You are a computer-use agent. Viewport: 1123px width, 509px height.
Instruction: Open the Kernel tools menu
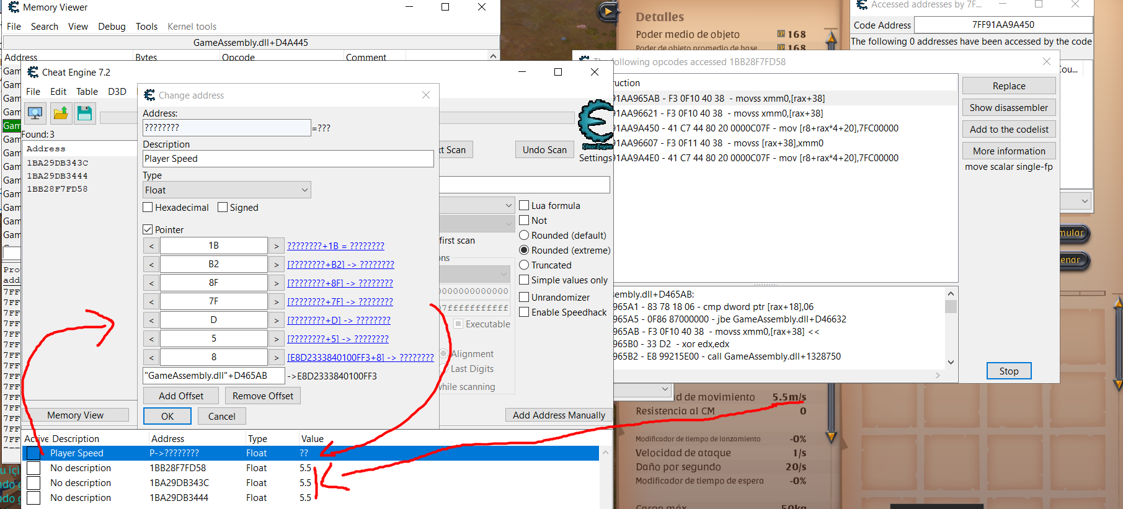[192, 27]
